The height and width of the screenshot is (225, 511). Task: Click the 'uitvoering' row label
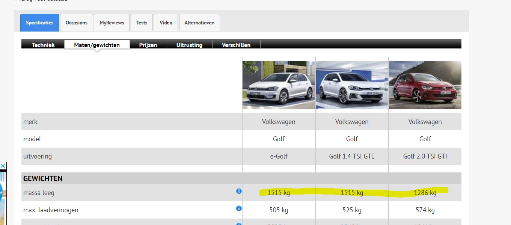click(x=37, y=156)
